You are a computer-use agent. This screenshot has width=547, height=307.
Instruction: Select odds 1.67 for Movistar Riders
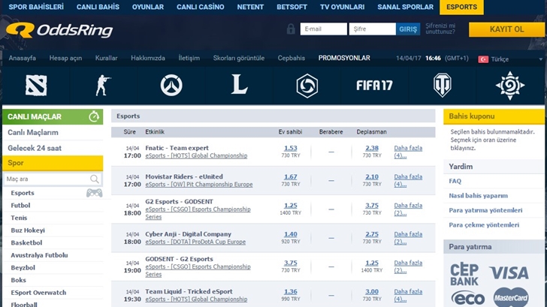click(291, 176)
